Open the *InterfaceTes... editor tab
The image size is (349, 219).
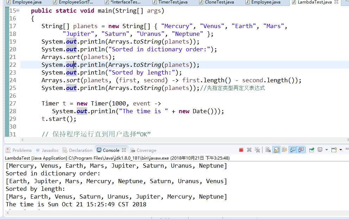pos(123,2)
